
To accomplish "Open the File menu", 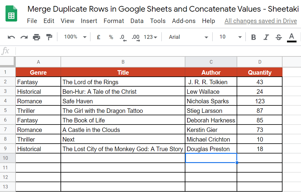I will coord(32,21).
